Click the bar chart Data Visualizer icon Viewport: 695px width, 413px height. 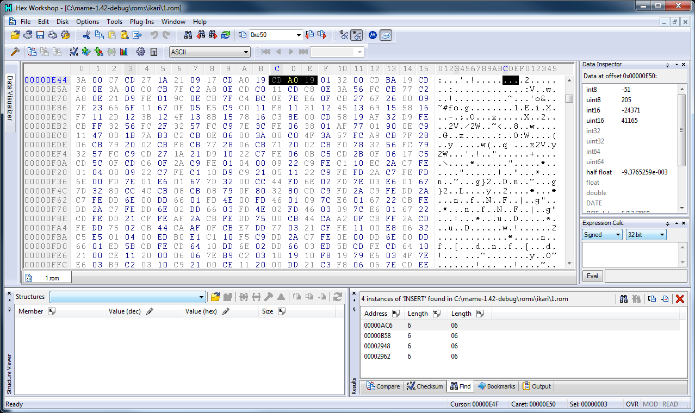tap(124, 52)
